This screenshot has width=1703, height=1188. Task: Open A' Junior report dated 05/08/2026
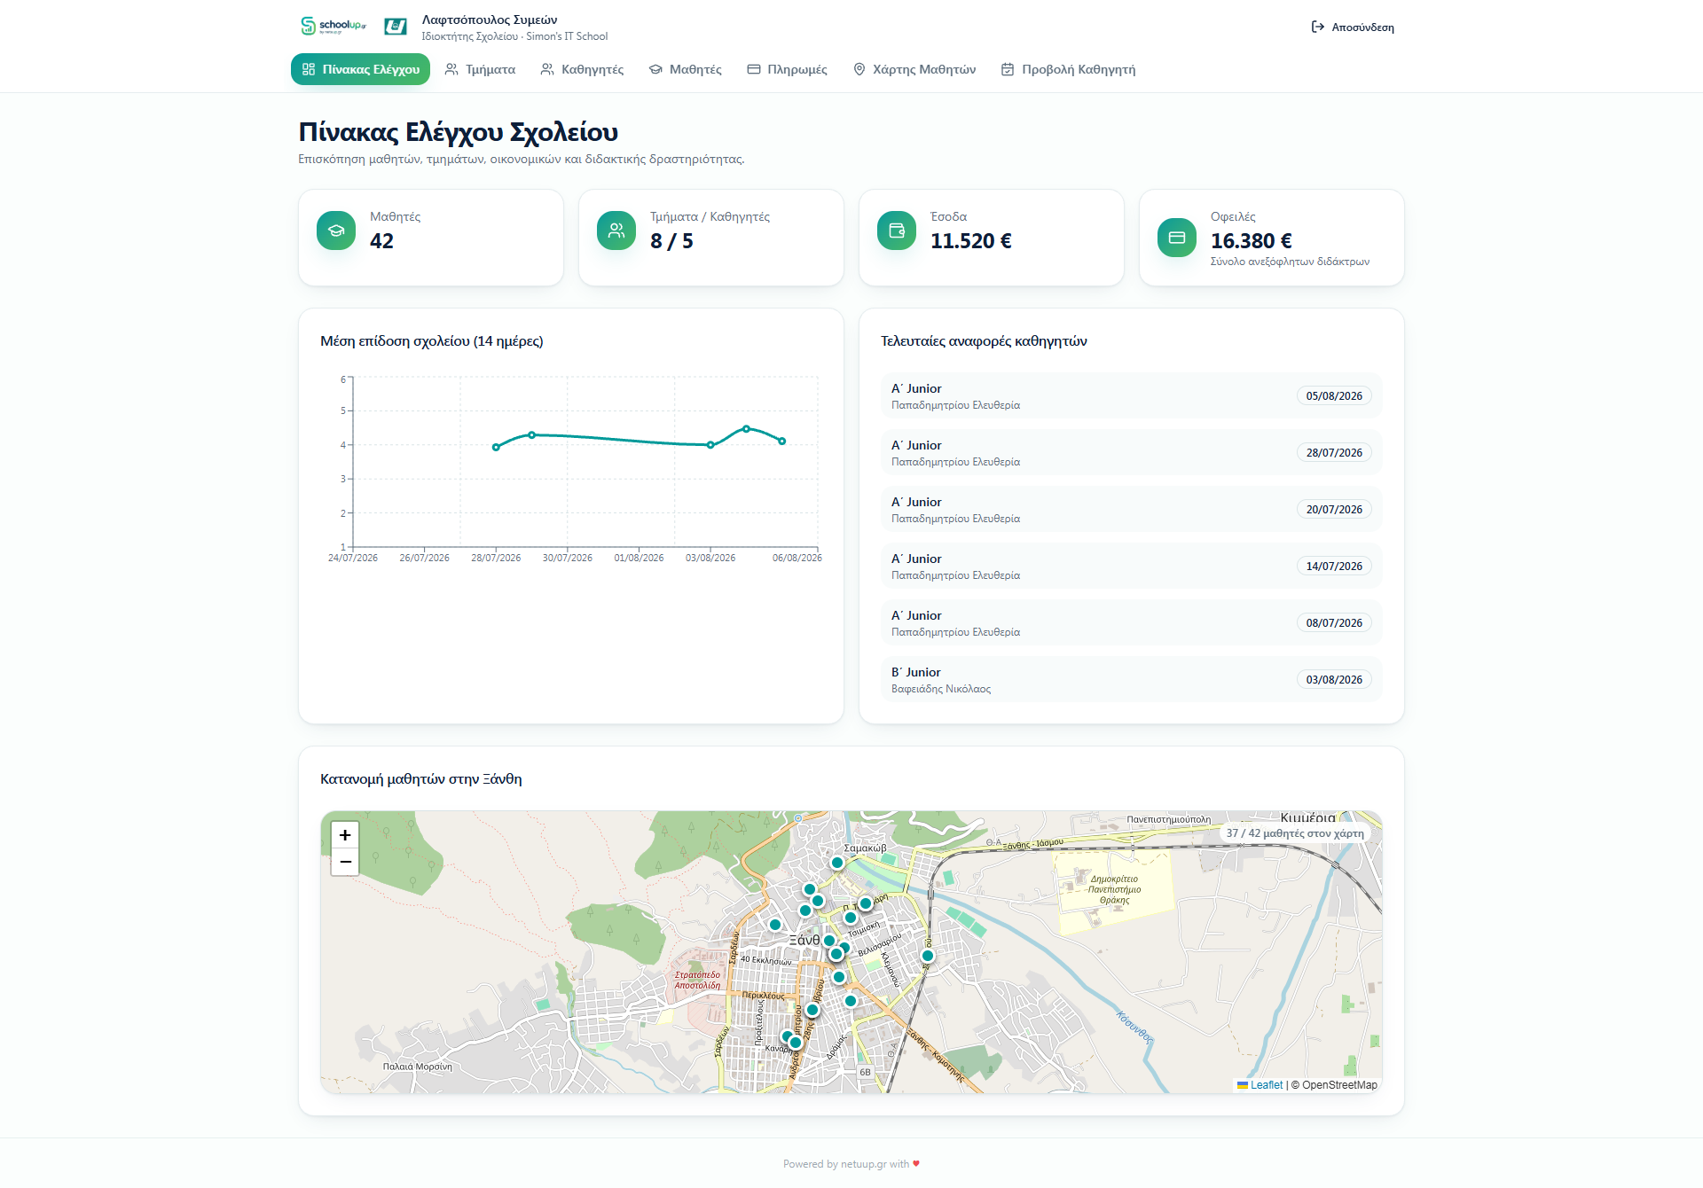pos(1132,395)
